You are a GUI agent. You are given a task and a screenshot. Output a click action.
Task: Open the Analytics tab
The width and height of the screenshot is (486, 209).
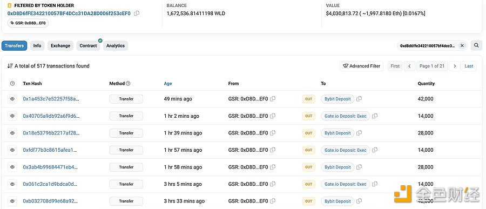click(116, 45)
